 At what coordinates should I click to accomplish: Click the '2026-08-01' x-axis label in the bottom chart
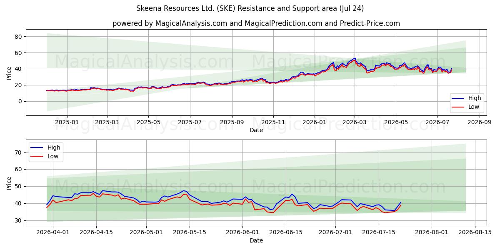(x=432, y=233)
